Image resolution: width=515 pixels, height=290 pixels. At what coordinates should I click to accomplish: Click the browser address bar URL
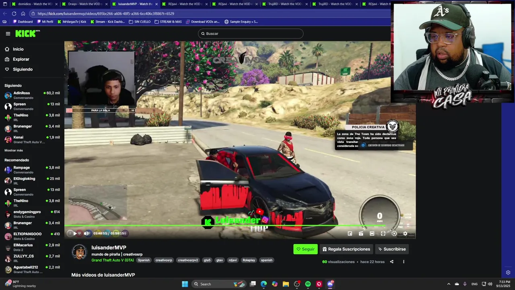click(106, 14)
